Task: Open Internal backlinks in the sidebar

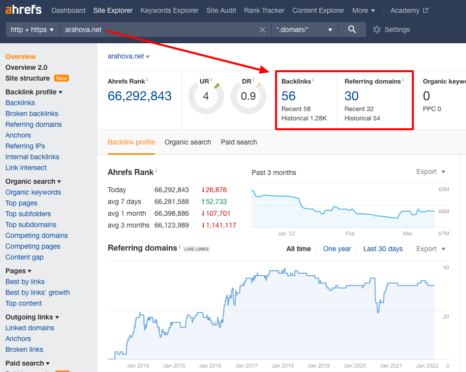Action: 32,157
